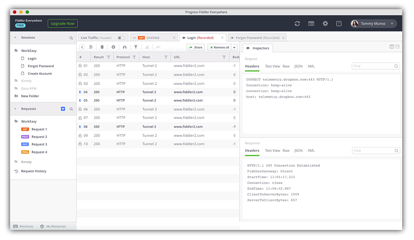Image resolution: width=414 pixels, height=240 pixels.
Task: Search requests with magnifier icon
Action: (x=71, y=109)
